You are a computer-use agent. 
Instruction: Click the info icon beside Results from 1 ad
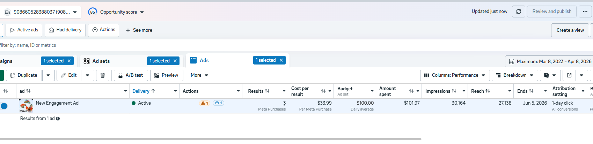point(58,119)
